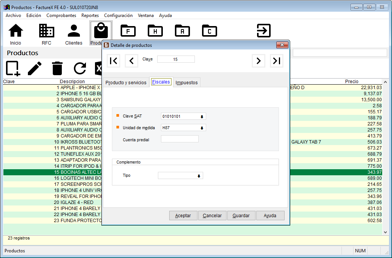Select row 12 TUNEFLEX AUX
Viewport: 392px width, 258px height.
[193, 154]
